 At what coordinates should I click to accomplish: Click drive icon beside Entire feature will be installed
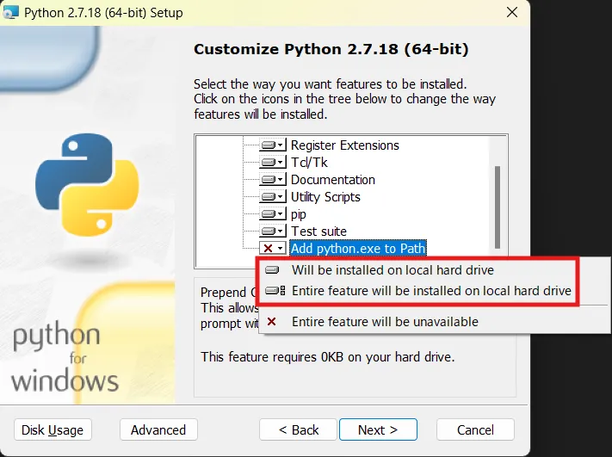tap(275, 291)
